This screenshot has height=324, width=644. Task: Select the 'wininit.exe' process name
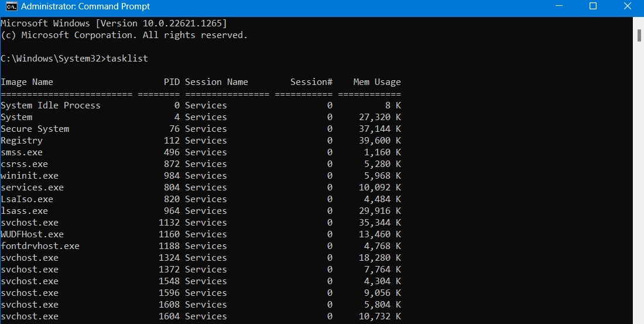30,176
